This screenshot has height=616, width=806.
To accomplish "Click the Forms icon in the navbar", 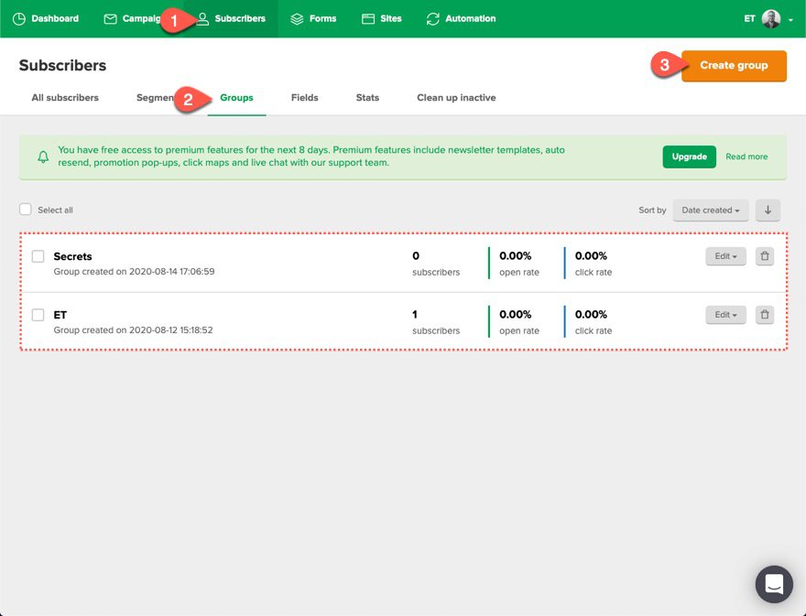I will click(x=295, y=18).
